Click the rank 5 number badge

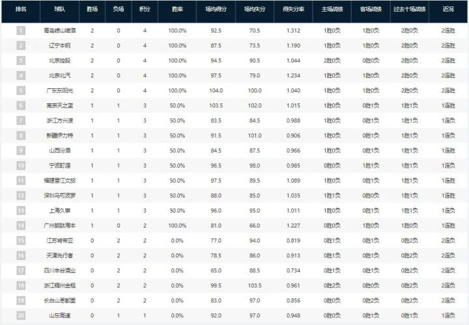(21, 90)
